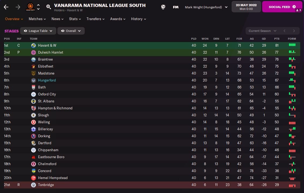The image size is (304, 193).
Task: Open the search magnifier icon
Action: click(x=49, y=7)
